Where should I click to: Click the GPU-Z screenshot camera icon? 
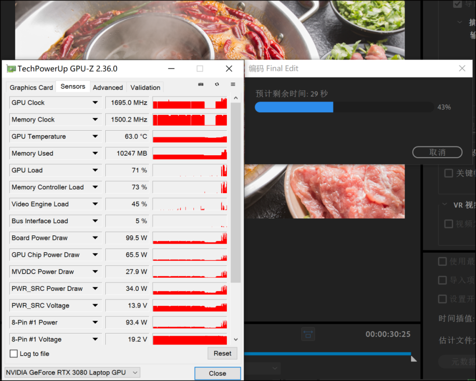coord(201,84)
